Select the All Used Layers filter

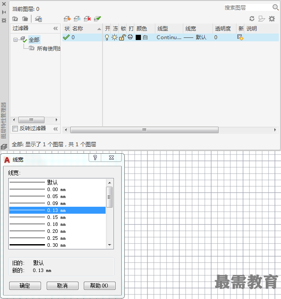[48, 48]
